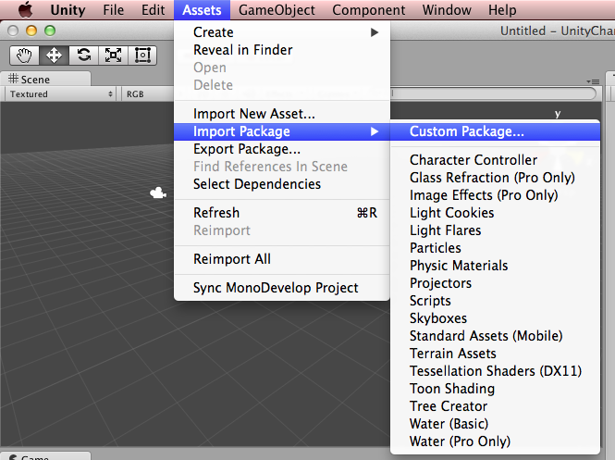The image size is (615, 460).
Task: Click the camera gizmo in Scene view
Action: click(158, 193)
